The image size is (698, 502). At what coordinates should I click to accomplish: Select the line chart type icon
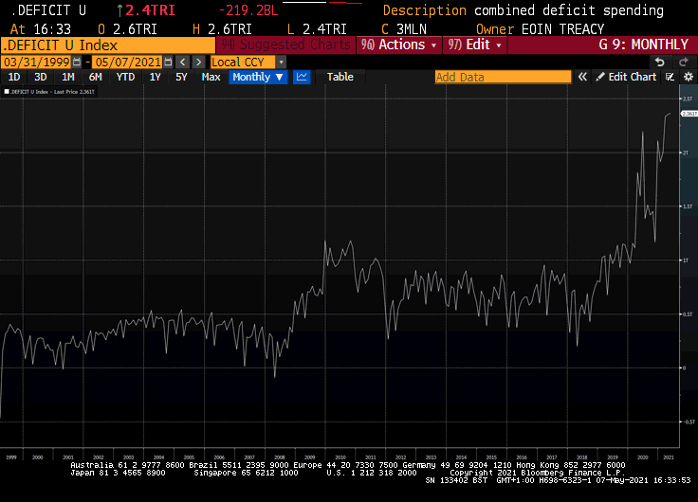pos(302,77)
